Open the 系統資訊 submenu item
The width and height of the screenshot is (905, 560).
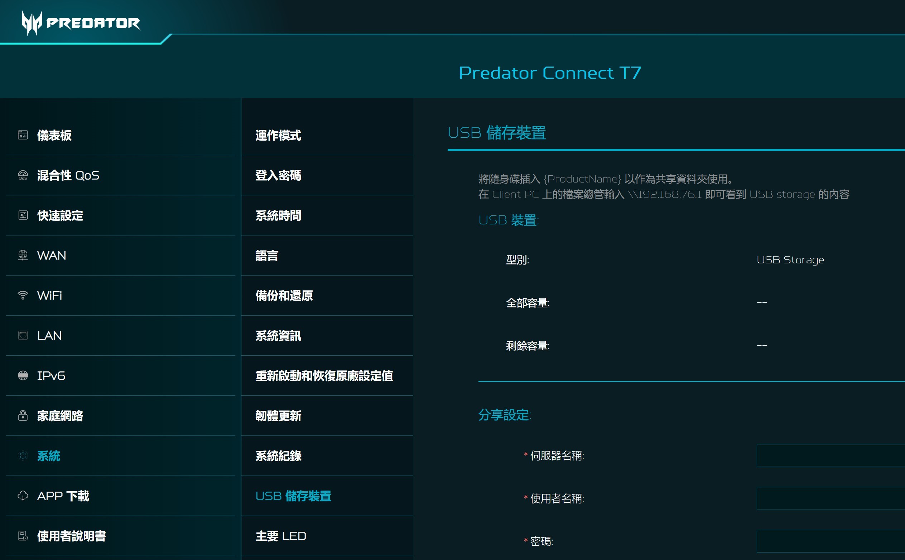tap(327, 336)
